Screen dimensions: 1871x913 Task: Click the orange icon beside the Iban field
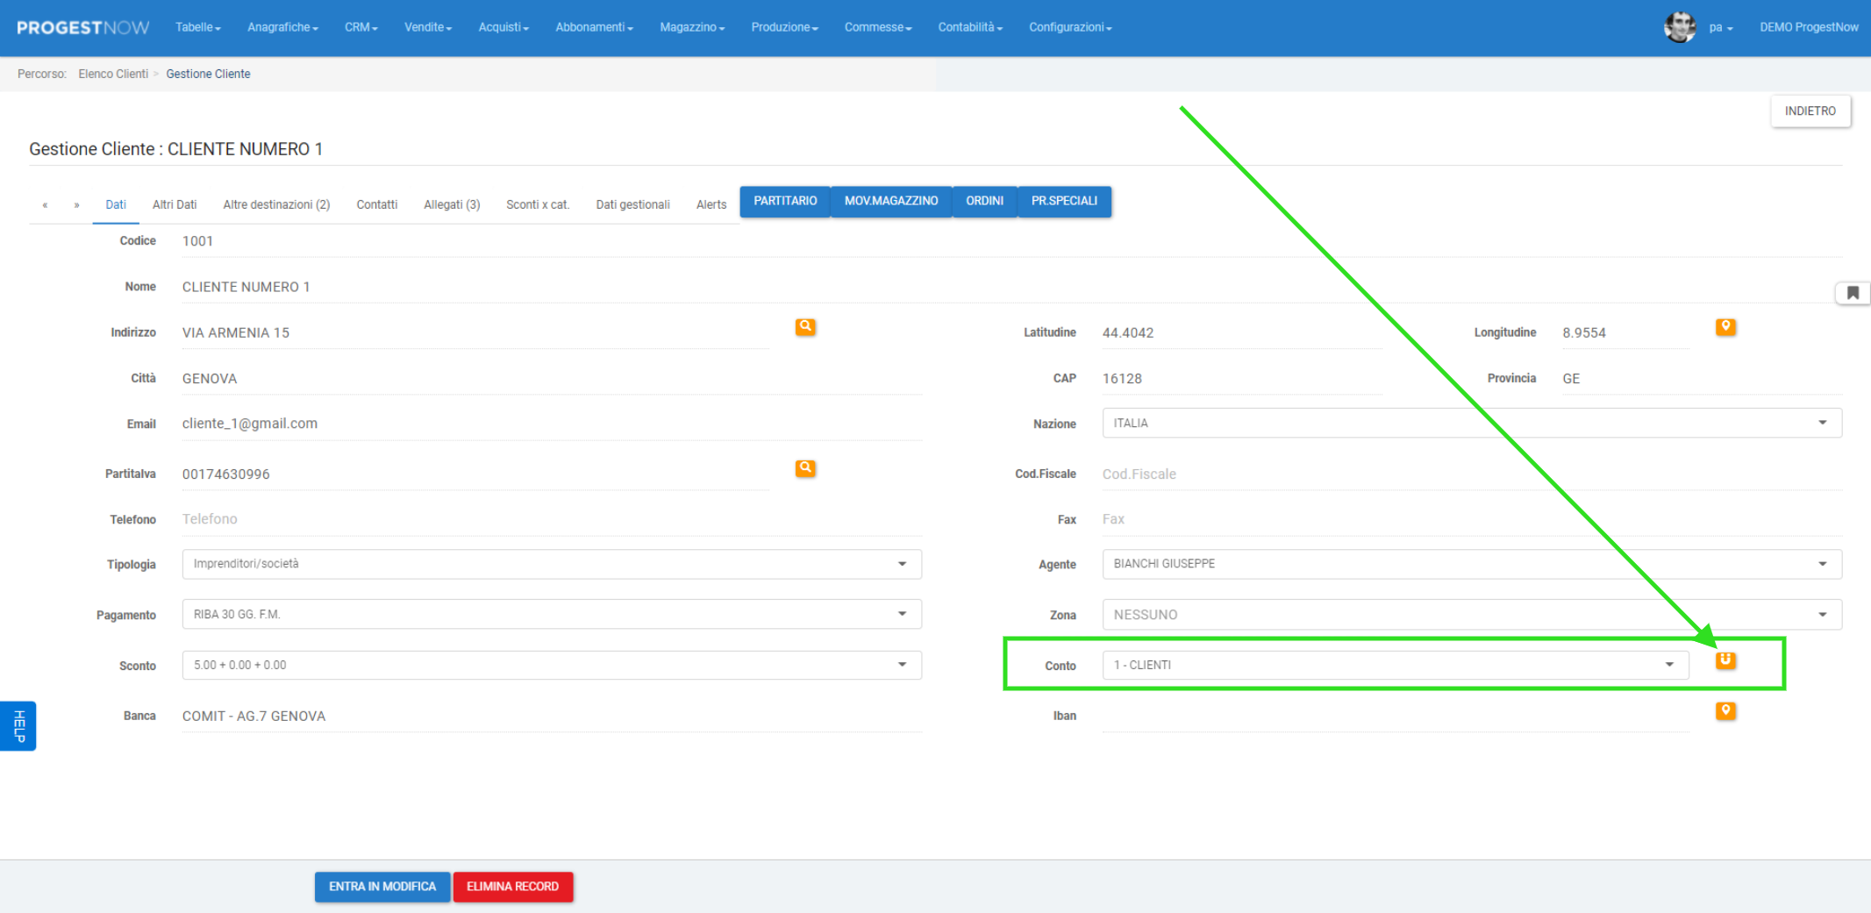coord(1725,711)
